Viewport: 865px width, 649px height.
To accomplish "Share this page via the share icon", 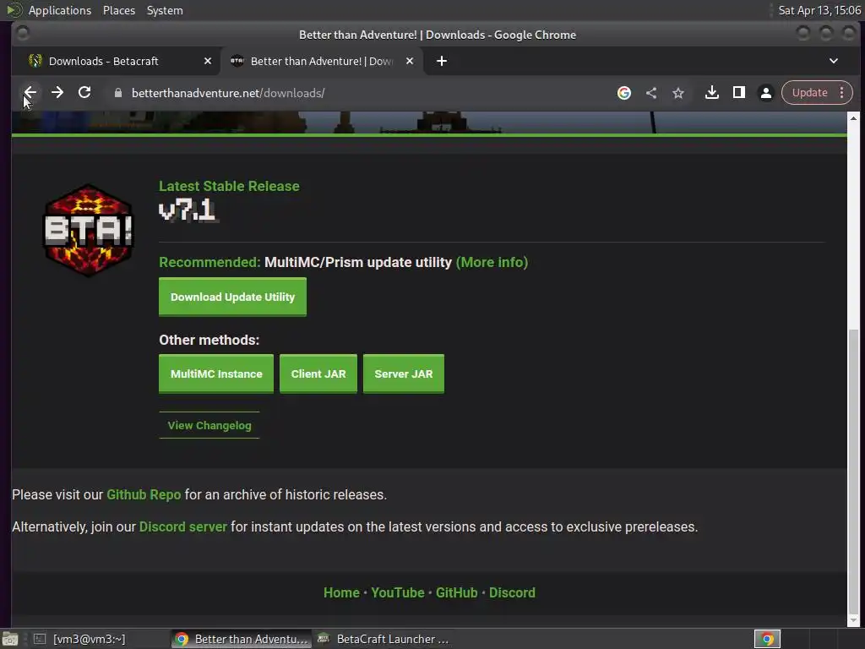I will click(651, 93).
